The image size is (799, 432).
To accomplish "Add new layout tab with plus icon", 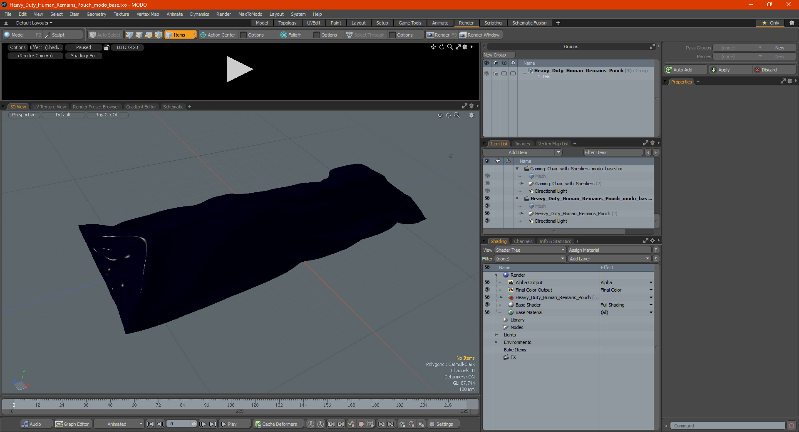I will tap(558, 23).
